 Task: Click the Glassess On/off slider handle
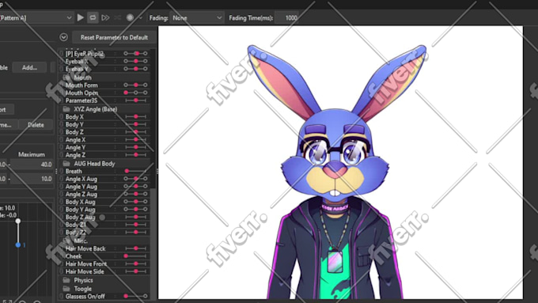coord(126,296)
